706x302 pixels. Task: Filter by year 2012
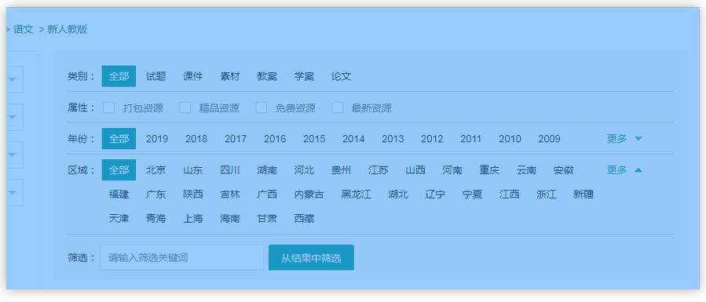tap(432, 139)
